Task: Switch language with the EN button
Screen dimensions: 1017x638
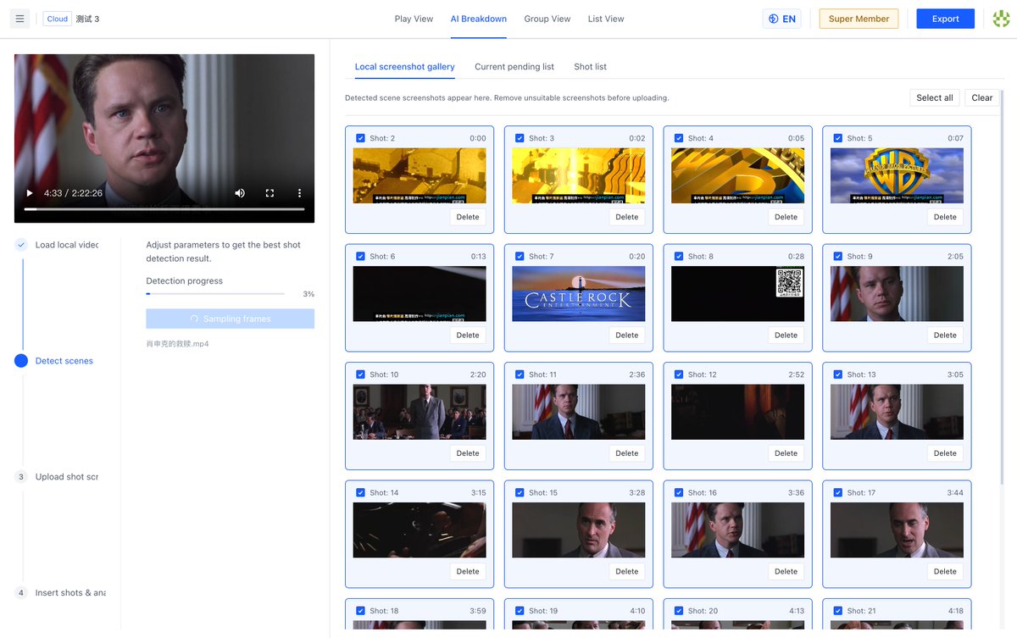Action: tap(782, 19)
